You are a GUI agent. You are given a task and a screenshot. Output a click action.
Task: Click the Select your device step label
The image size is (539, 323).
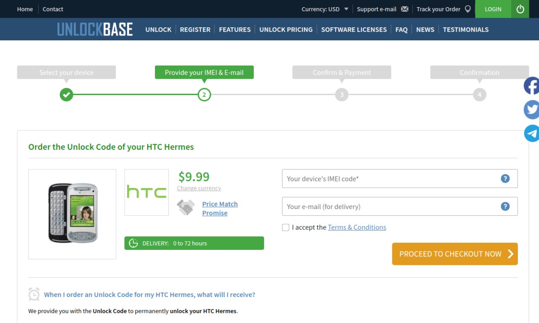point(66,72)
